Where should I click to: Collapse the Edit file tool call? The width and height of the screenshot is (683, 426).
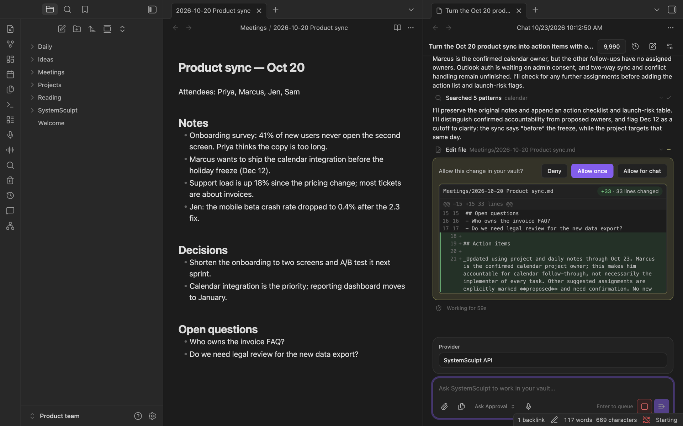[x=661, y=150]
